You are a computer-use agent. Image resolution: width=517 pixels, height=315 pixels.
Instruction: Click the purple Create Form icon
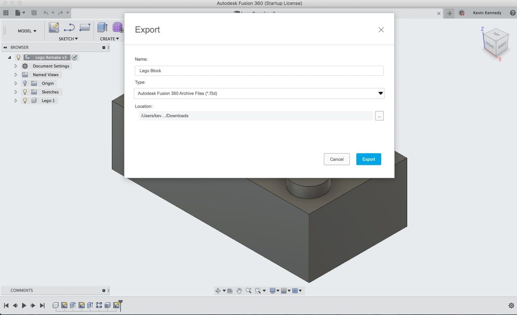click(118, 27)
